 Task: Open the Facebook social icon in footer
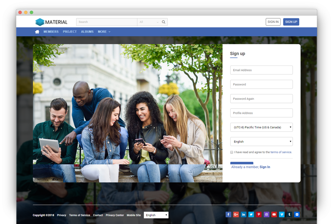point(228,214)
